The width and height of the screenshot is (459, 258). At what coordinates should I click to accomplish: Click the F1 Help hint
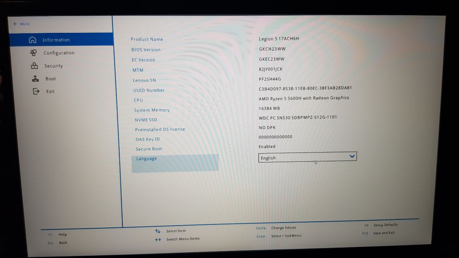click(x=62, y=235)
